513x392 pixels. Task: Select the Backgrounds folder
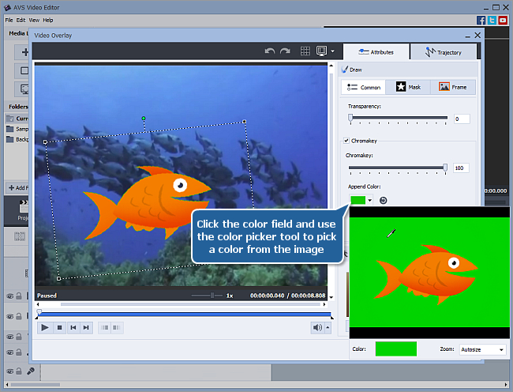[17, 140]
